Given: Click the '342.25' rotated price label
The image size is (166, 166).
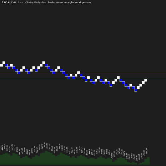Looking at the screenshot, I should [5, 147].
